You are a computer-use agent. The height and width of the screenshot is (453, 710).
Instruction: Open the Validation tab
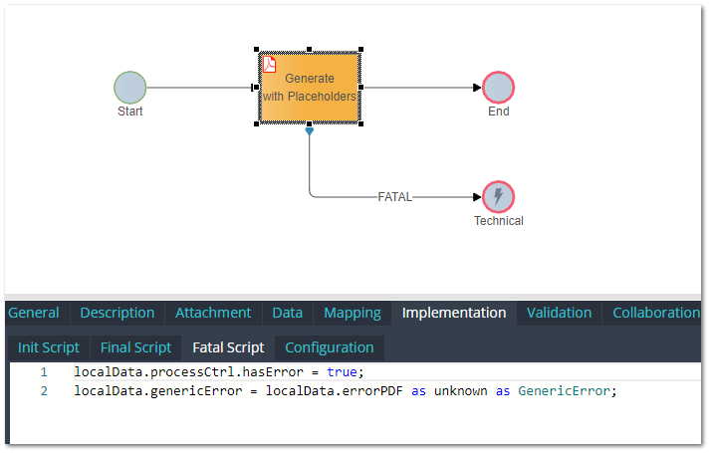click(560, 313)
